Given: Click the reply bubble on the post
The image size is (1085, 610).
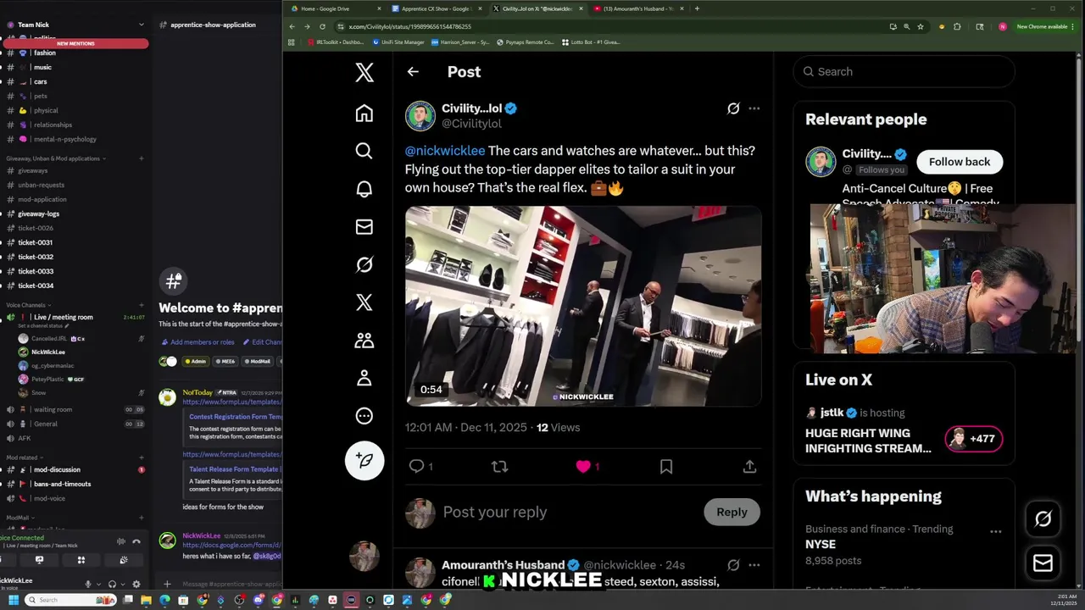Looking at the screenshot, I should pyautogui.click(x=416, y=466).
